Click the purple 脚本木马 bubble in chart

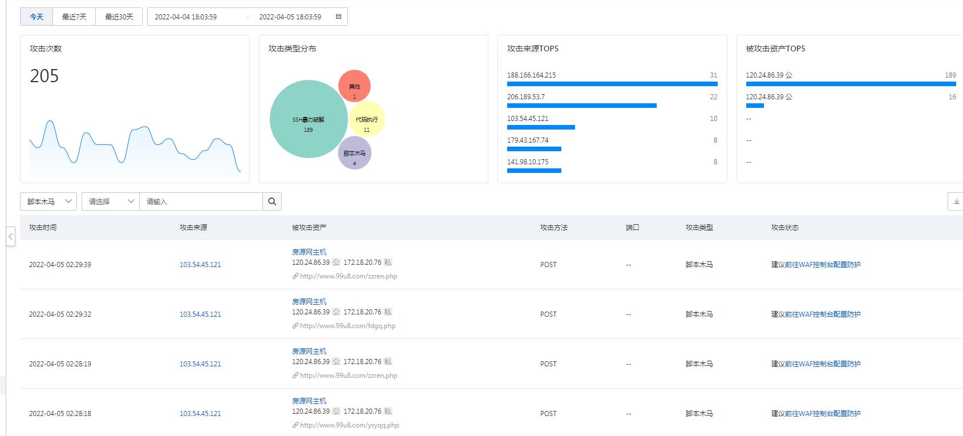(x=354, y=153)
